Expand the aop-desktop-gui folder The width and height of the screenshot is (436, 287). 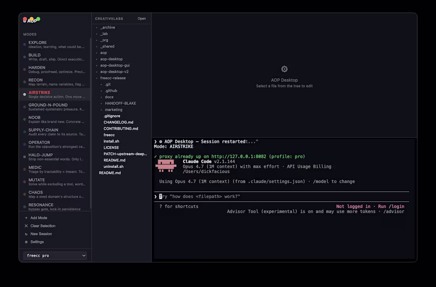point(122,65)
